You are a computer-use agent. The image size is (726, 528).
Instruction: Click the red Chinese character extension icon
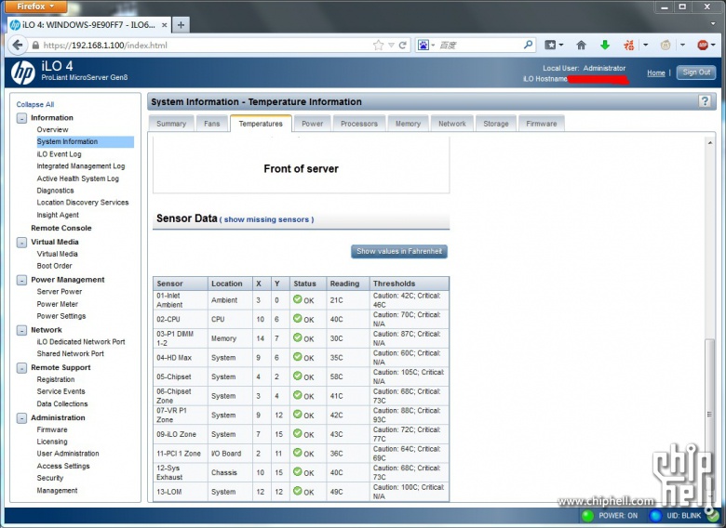629,45
